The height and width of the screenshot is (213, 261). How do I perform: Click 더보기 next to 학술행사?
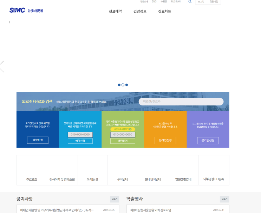(x=224, y=199)
